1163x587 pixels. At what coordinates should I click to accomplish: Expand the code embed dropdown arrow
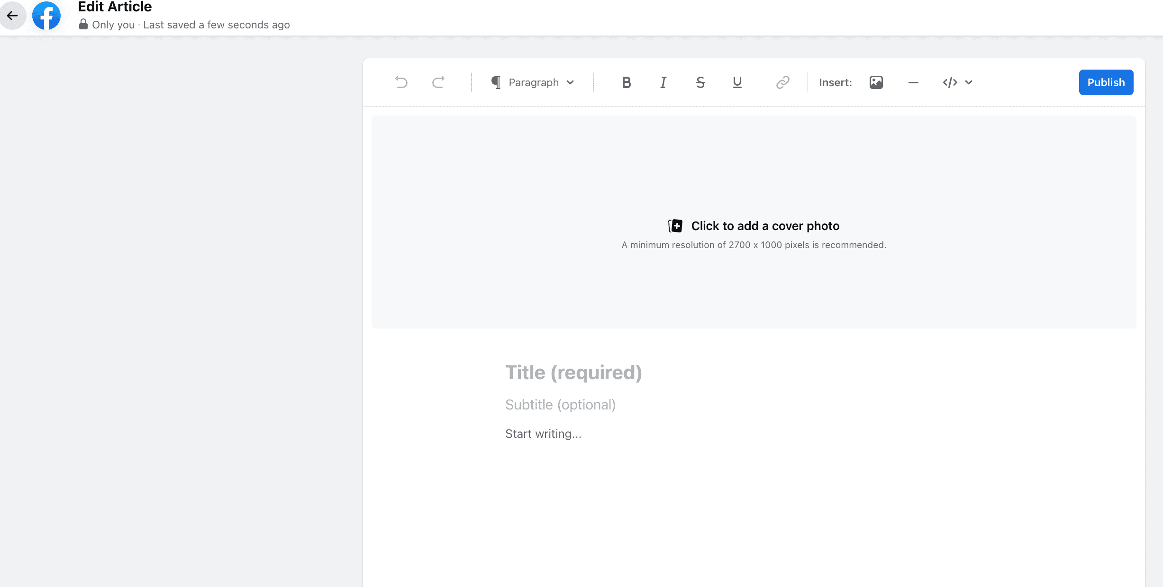tap(969, 82)
